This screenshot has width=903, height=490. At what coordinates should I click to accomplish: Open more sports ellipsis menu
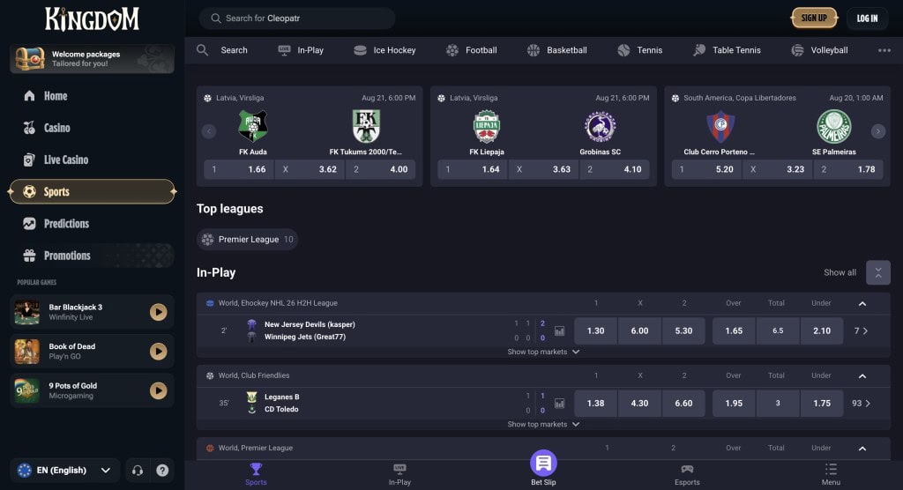click(884, 50)
